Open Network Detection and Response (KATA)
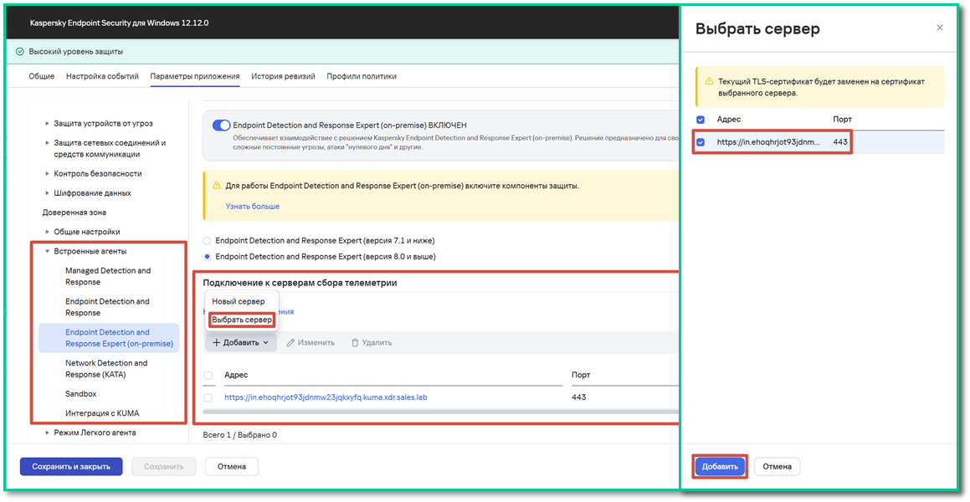Viewport: 970px width, 502px height. 108,368
